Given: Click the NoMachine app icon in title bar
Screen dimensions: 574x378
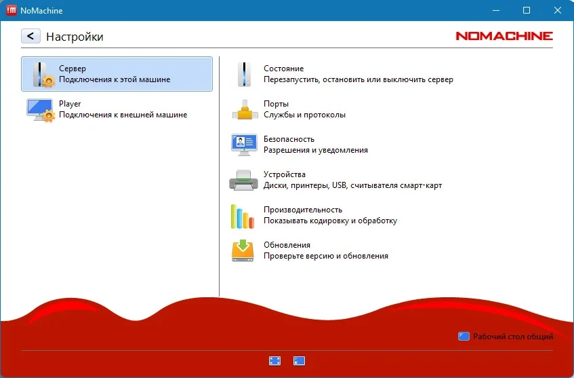Looking at the screenshot, I should [11, 10].
